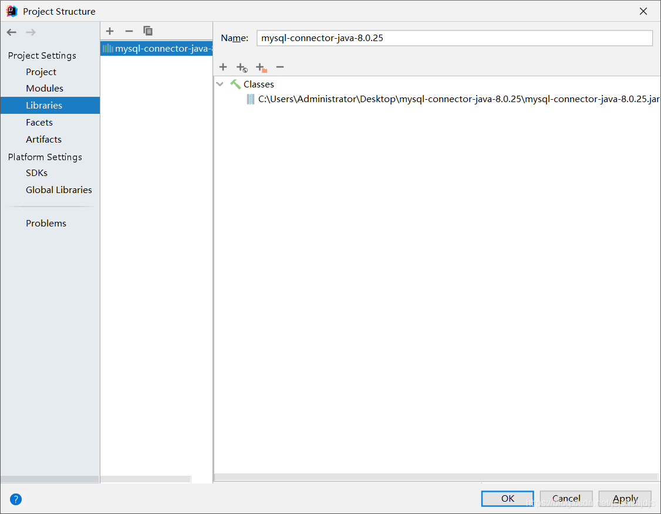661x514 pixels.
Task: Open the Global Libraries section
Action: [59, 190]
